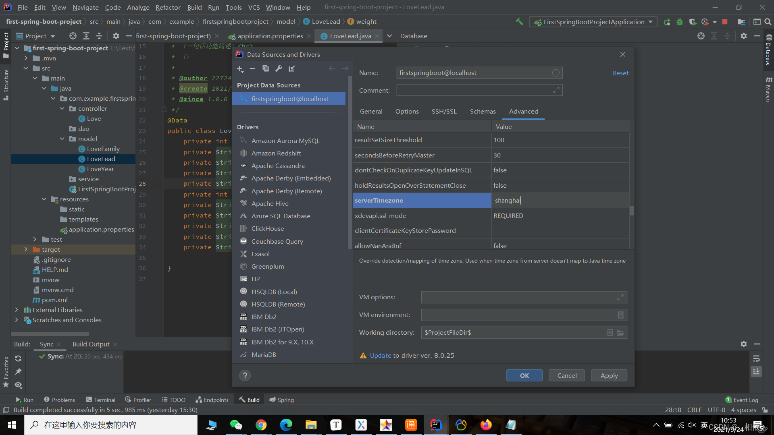Stop the running application red square
Viewport: 774px width, 435px height.
tap(725, 22)
